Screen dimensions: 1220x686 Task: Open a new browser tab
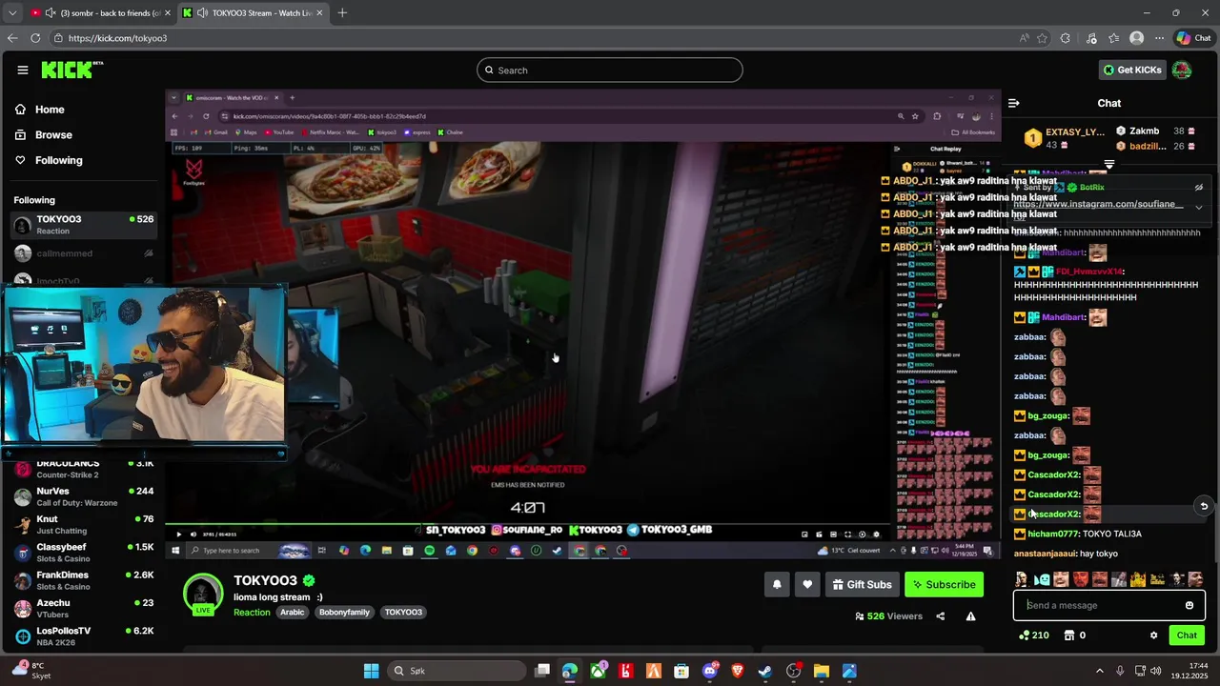[342, 12]
